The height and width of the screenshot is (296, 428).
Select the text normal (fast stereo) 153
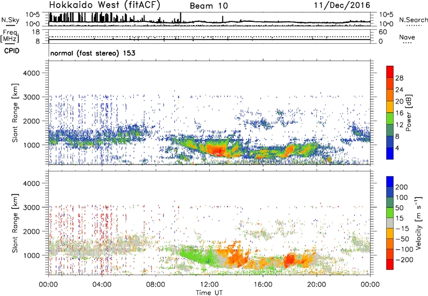[x=93, y=53]
